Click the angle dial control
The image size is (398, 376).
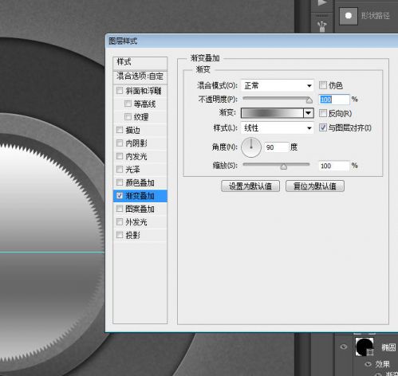pos(251,147)
